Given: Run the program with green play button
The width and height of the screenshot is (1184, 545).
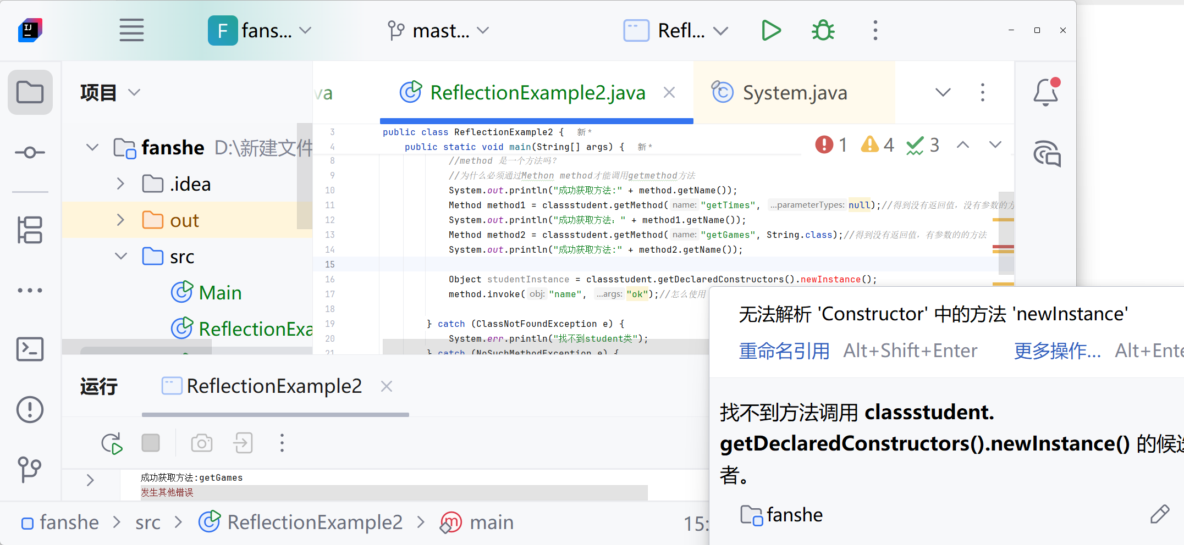Looking at the screenshot, I should click(771, 30).
